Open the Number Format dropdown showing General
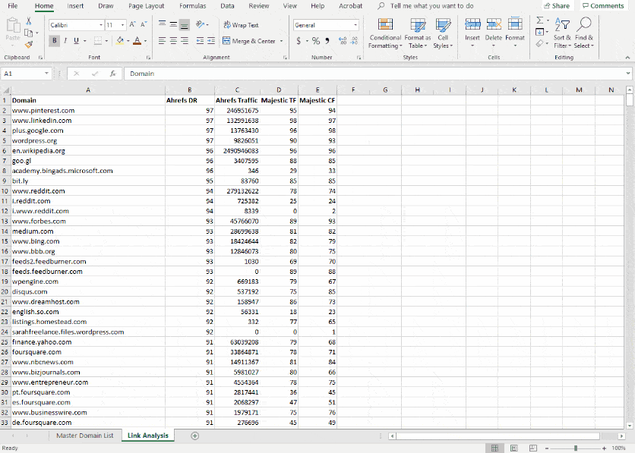 point(325,24)
